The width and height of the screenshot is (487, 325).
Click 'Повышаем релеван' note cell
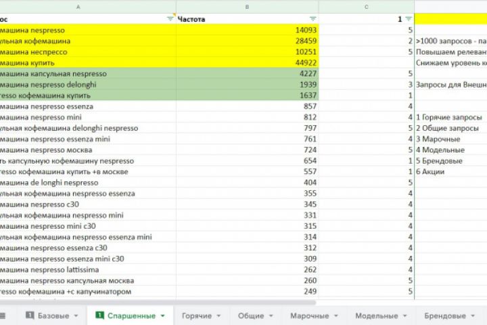[x=450, y=52]
